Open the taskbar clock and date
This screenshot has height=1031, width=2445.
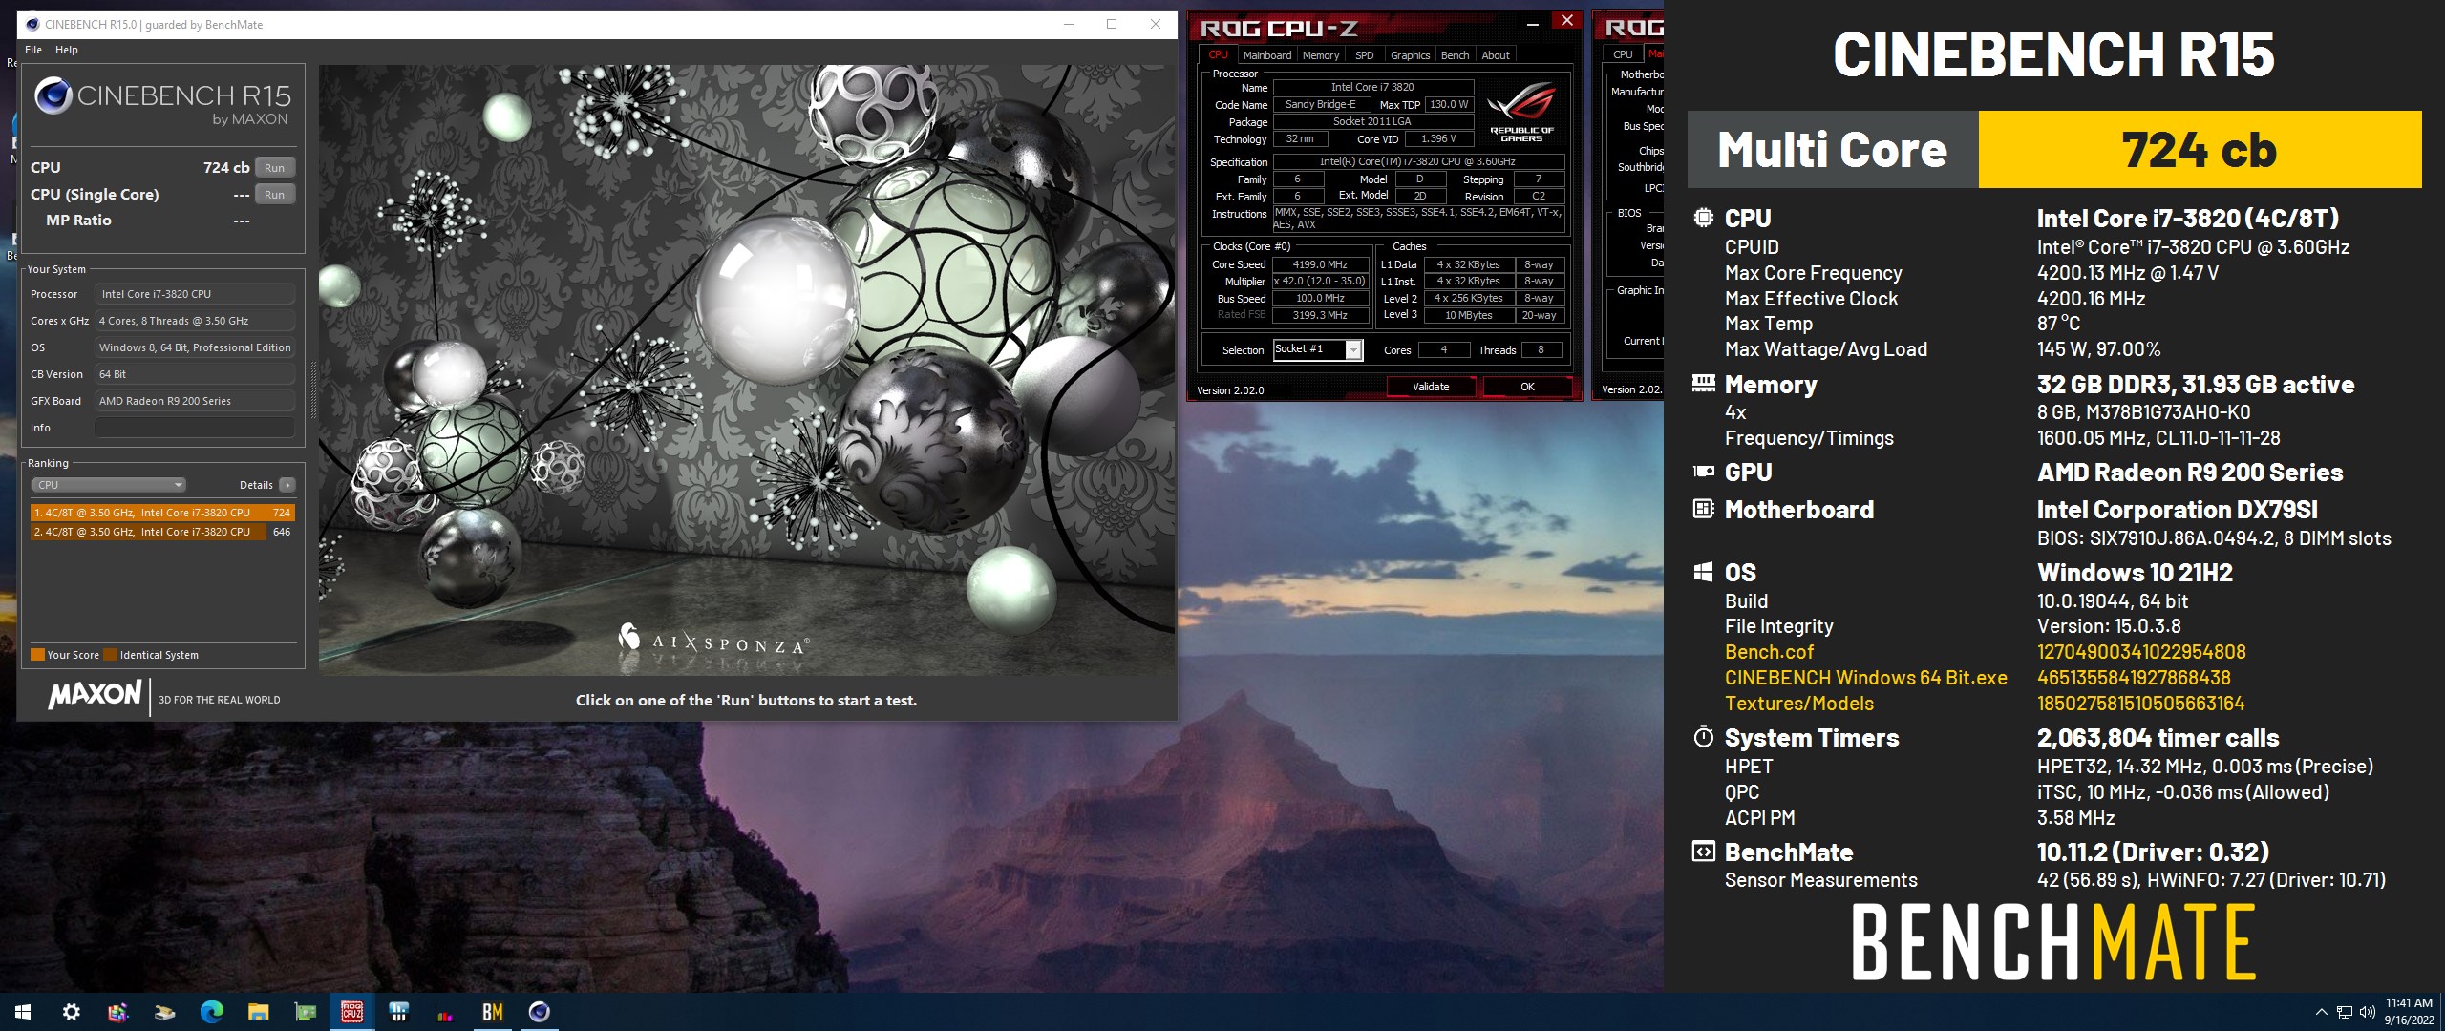click(x=2409, y=1012)
